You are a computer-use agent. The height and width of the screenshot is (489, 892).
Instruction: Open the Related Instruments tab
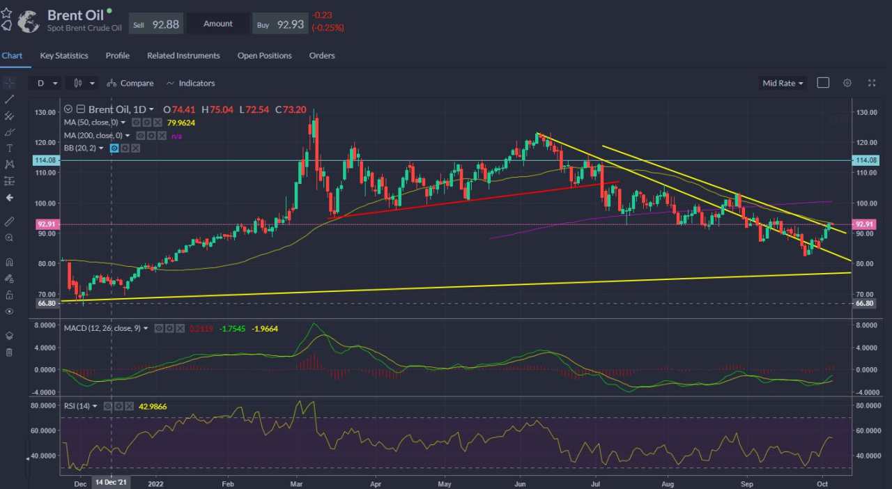183,56
